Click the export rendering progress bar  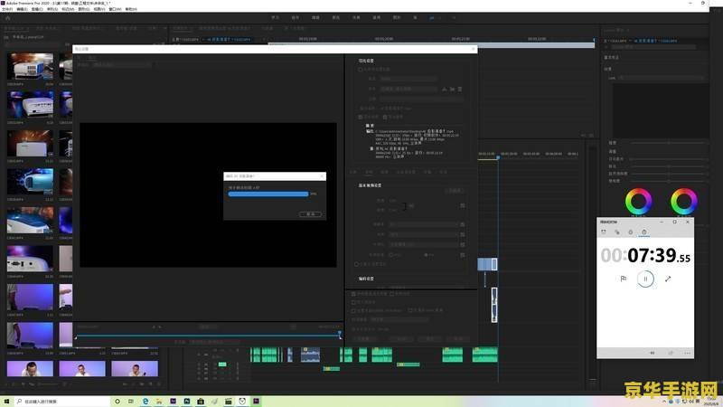[268, 194]
